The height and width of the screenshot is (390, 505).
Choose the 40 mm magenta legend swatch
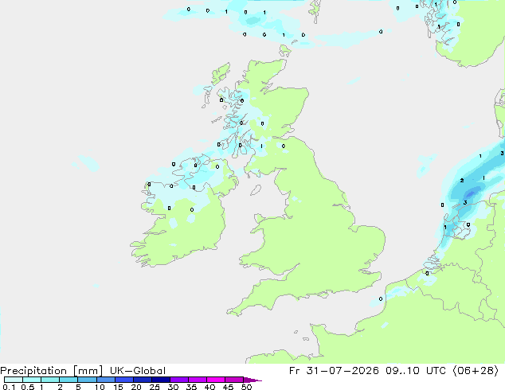click(x=216, y=380)
